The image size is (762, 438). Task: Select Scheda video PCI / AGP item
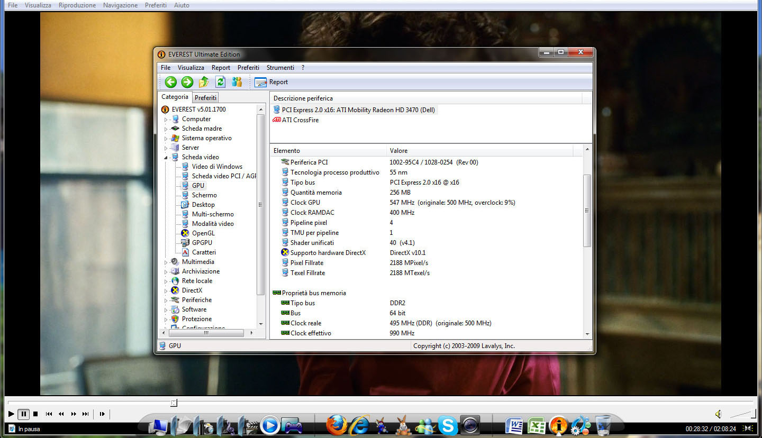224,176
